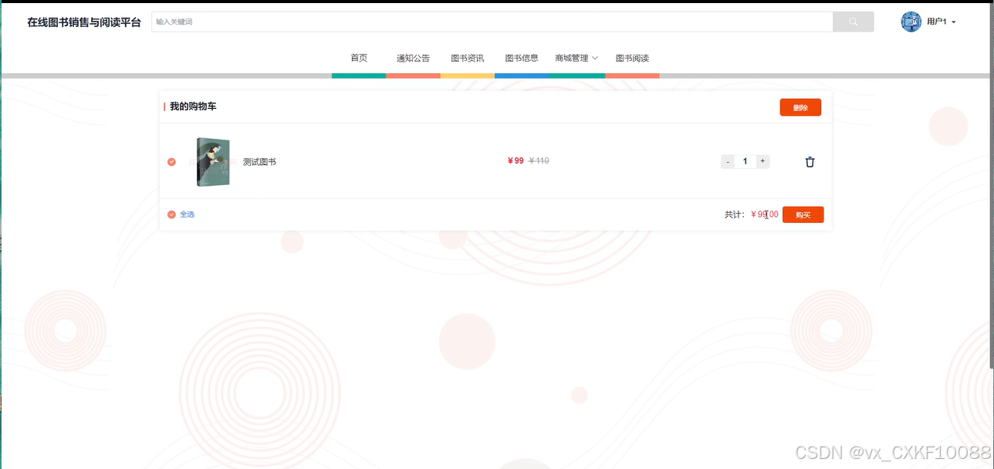This screenshot has height=469, width=994.
Task: Open 图书阅读 menu item
Action: pos(632,58)
